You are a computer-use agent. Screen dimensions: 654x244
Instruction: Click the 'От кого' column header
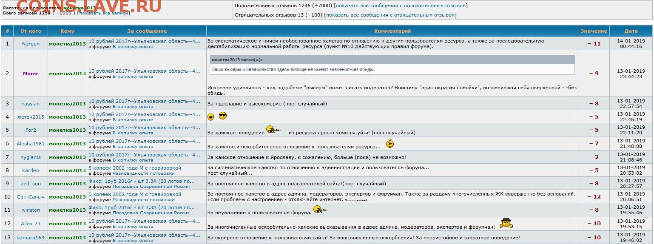point(31,31)
